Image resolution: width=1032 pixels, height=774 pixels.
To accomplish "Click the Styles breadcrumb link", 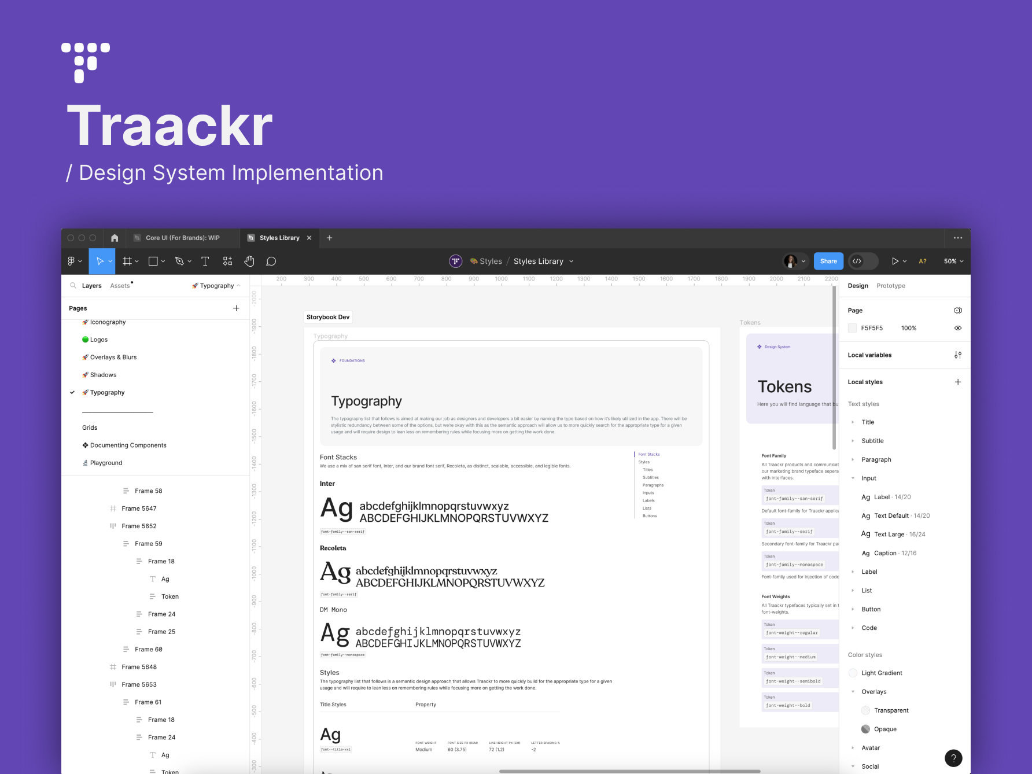I will coord(491,261).
